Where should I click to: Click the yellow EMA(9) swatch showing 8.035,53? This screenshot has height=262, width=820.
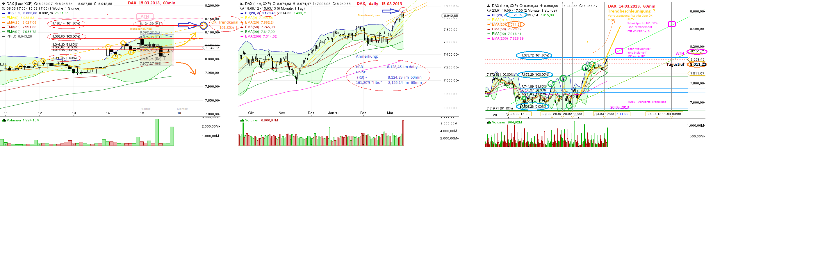[x=3, y=18]
